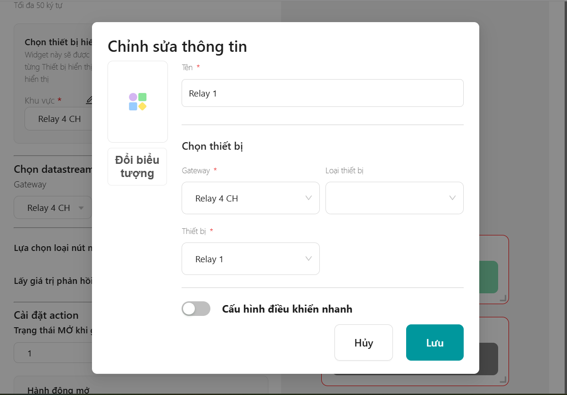The width and height of the screenshot is (567, 395).
Task: Click the Hủy cancel button
Action: point(364,343)
